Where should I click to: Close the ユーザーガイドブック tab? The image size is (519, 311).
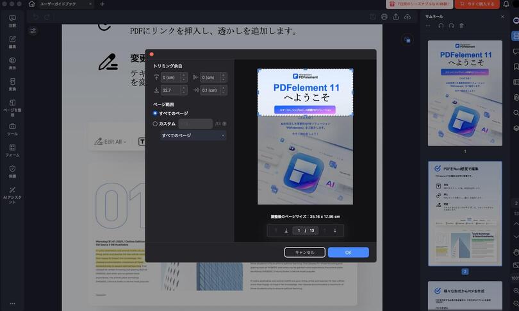[x=90, y=4]
